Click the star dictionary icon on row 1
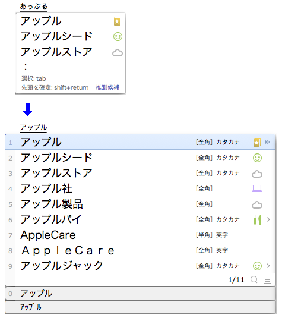 pyautogui.click(x=257, y=142)
